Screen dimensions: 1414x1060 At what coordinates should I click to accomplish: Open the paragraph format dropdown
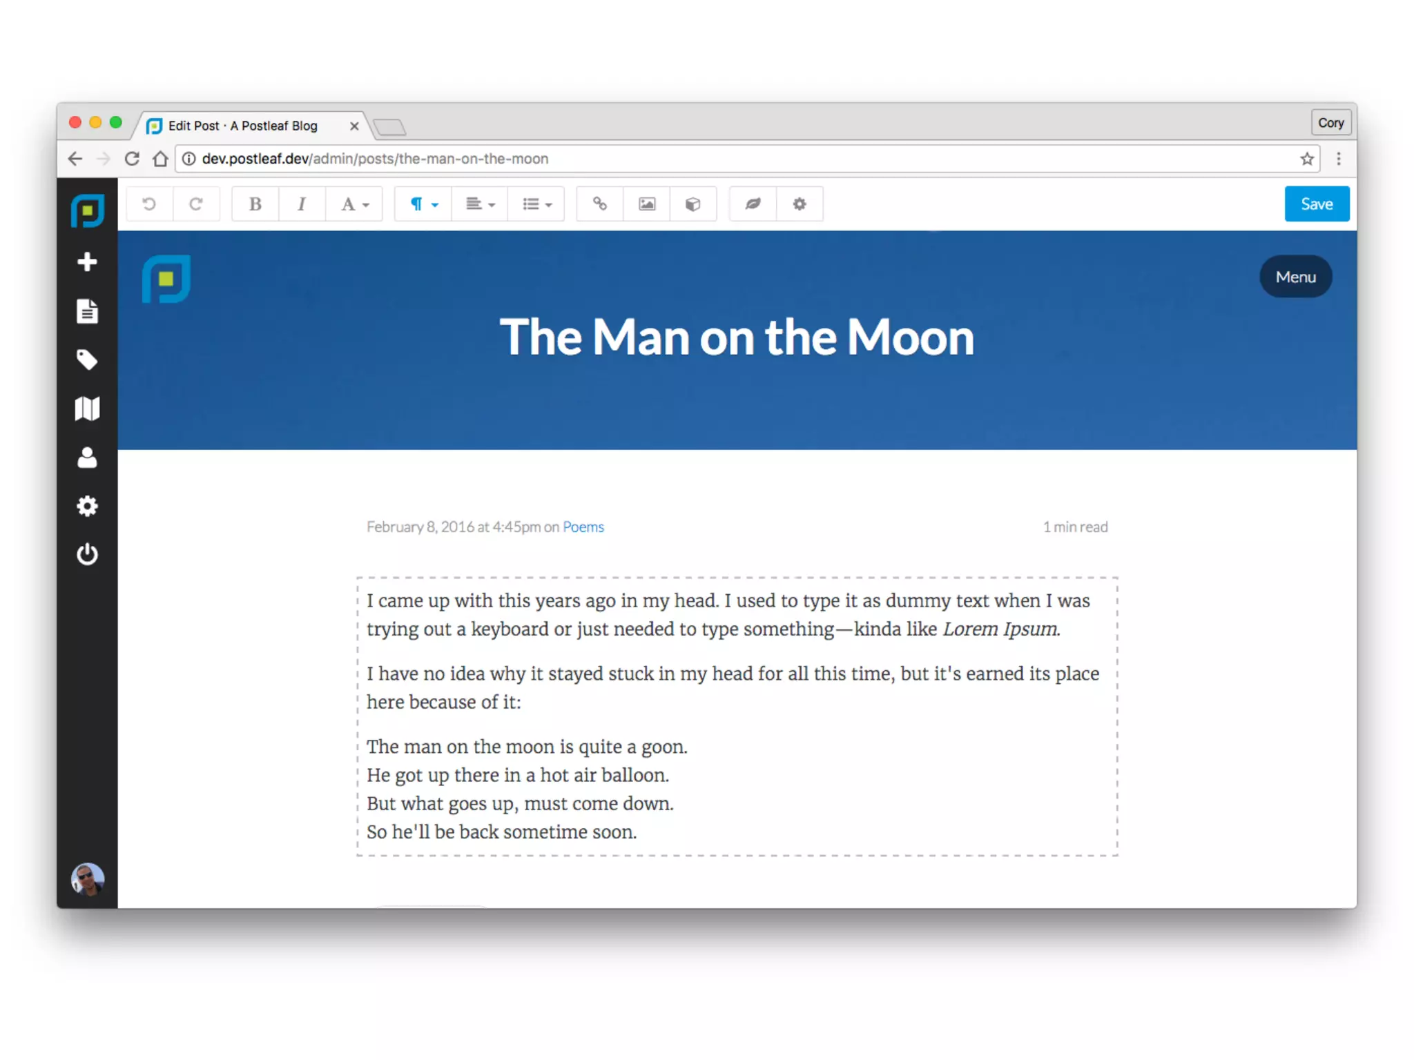point(423,204)
